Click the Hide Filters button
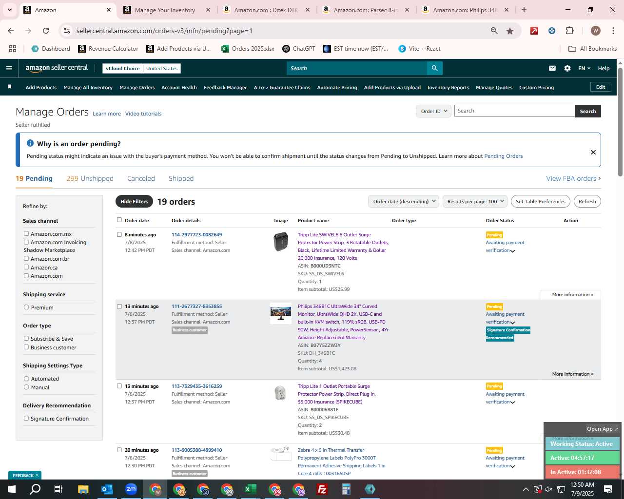Image resolution: width=624 pixels, height=499 pixels. [134, 201]
